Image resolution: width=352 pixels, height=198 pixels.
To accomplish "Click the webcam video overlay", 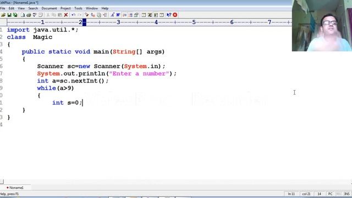I will [322, 26].
